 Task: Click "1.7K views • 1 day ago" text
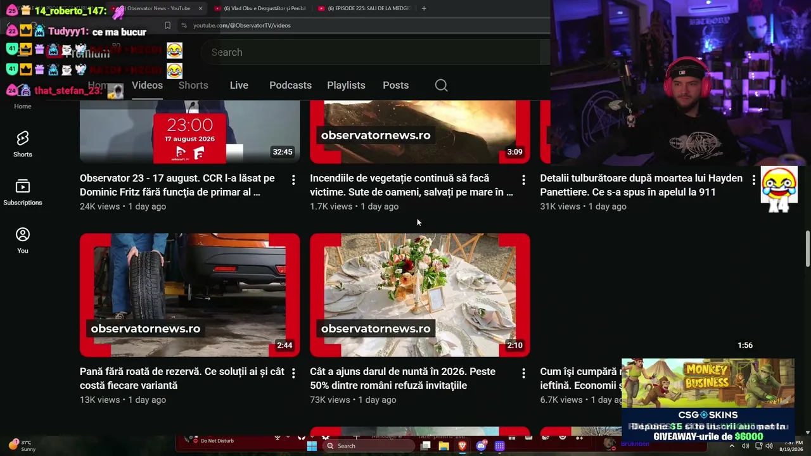tap(354, 206)
